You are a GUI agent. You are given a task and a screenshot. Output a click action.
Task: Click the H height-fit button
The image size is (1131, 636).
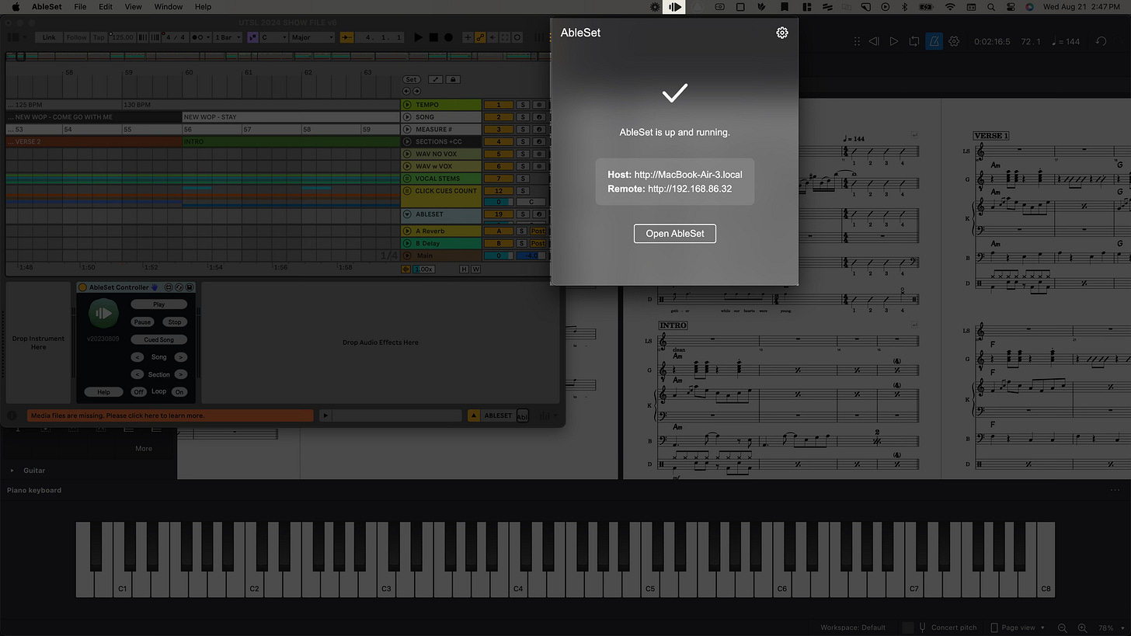pyautogui.click(x=465, y=269)
